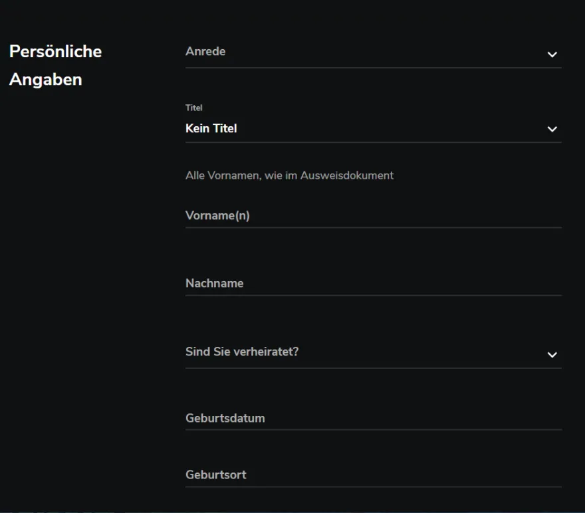The height and width of the screenshot is (513, 585).
Task: Click the small Titel label above "Kein Titel"
Action: coord(194,108)
